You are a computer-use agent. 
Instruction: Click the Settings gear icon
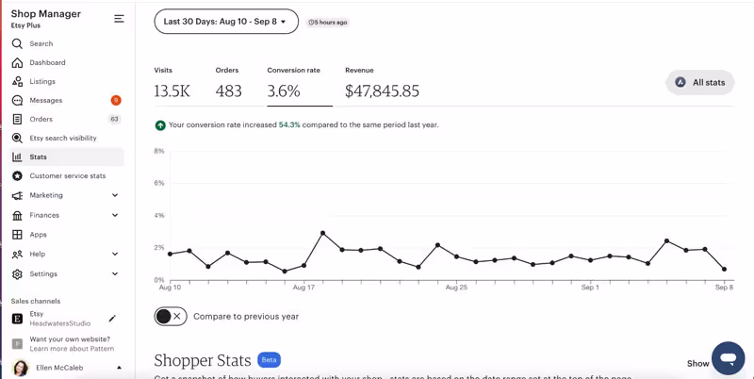17,274
